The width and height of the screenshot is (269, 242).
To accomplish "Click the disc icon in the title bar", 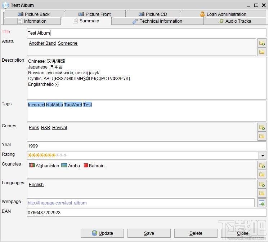I will (x=5, y=5).
